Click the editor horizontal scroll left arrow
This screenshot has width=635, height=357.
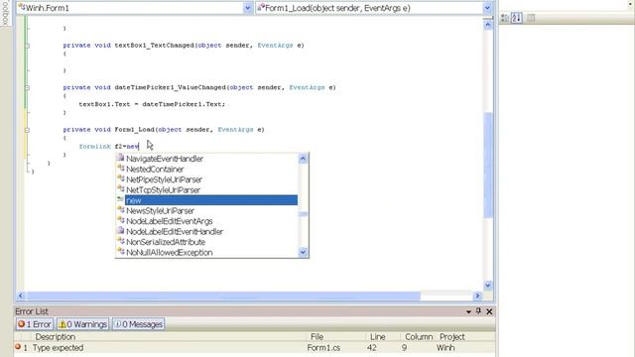pyautogui.click(x=21, y=296)
